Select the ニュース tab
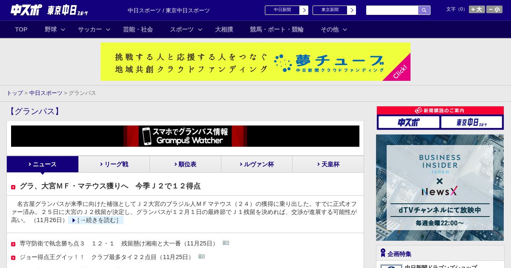Viewport: 511px width, 268px height. tap(43, 164)
